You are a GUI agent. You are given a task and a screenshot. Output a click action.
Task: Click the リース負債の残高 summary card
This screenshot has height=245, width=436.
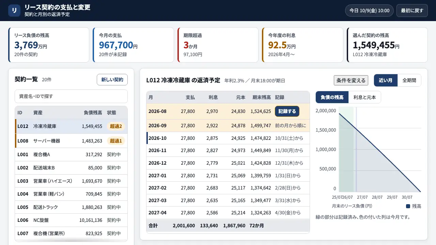coord(49,45)
